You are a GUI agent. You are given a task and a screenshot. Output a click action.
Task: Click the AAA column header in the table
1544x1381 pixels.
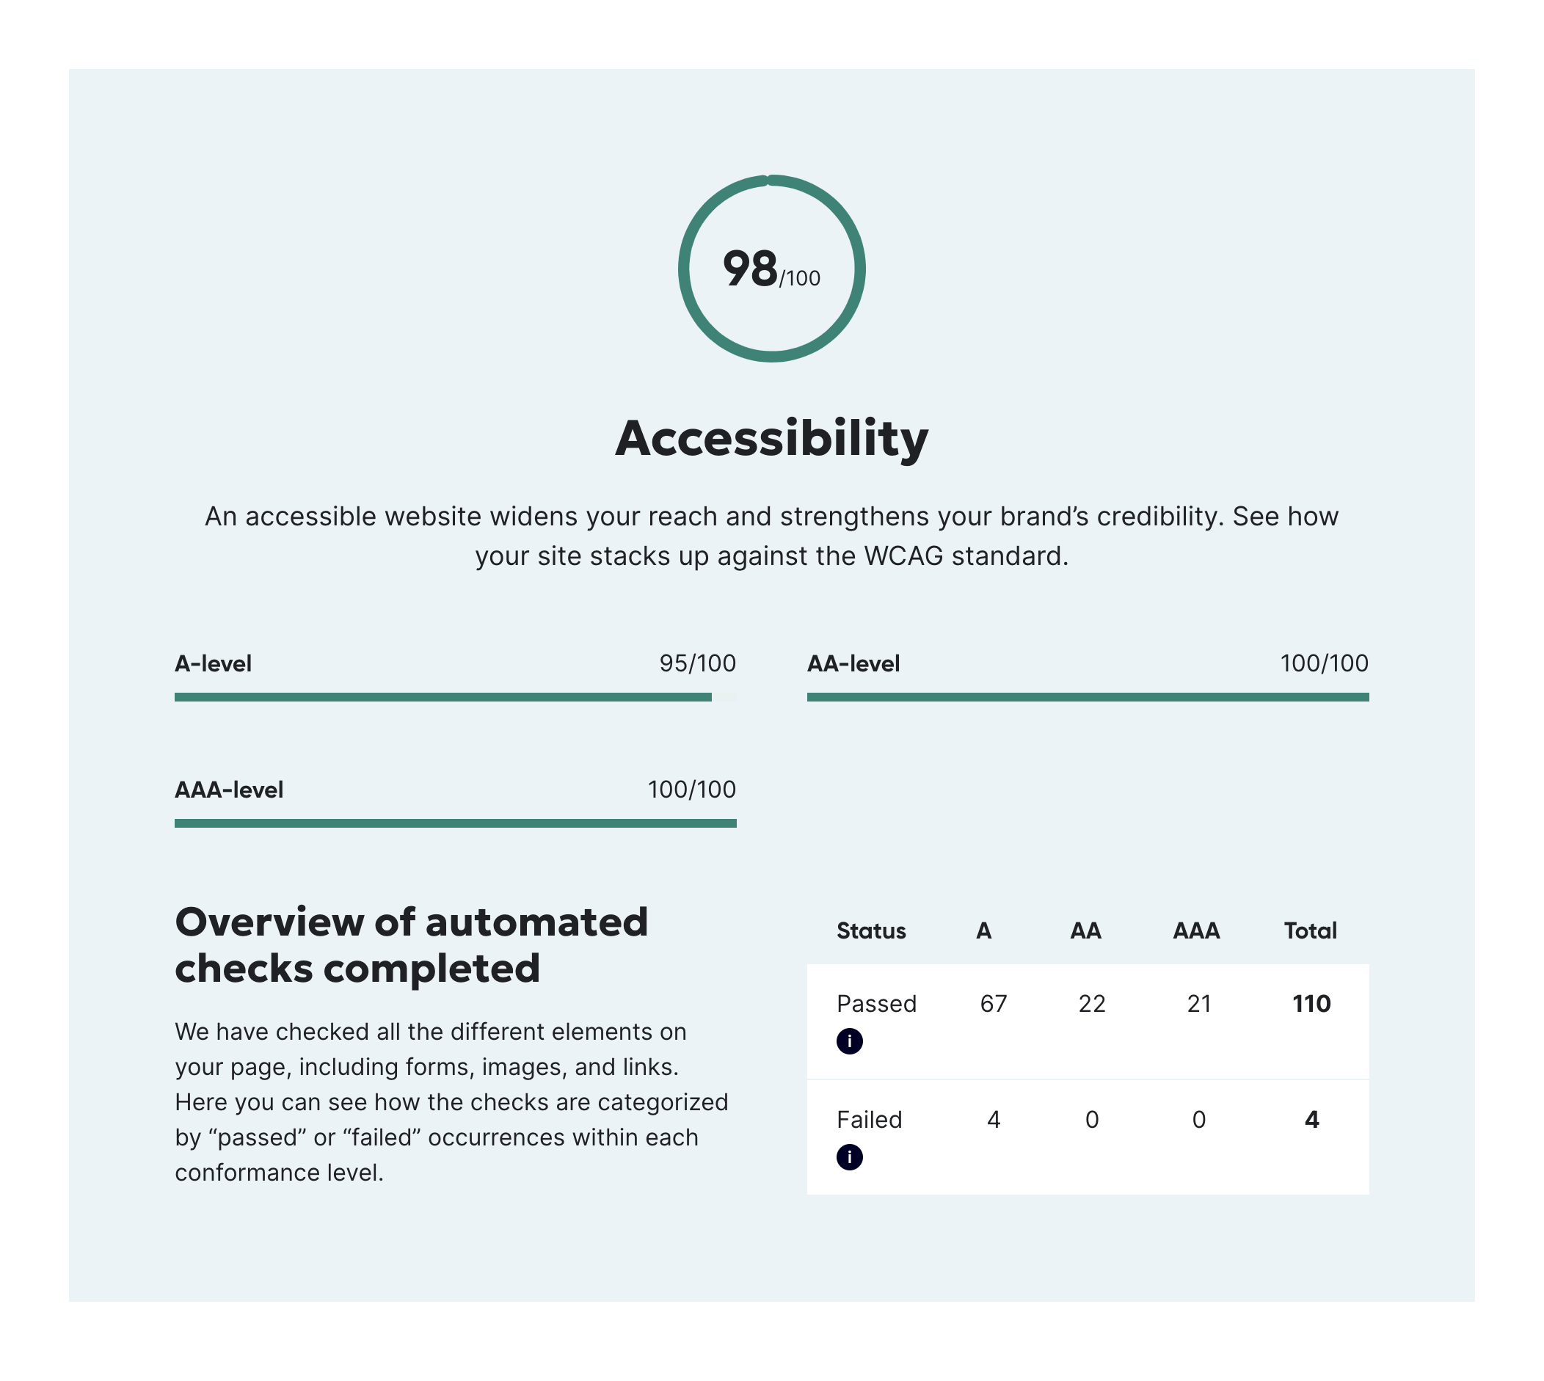tap(1196, 930)
